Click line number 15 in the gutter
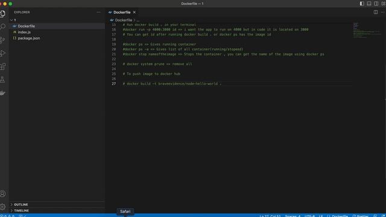Image resolution: width=386 pixels, height=217 pixels. tap(114, 25)
